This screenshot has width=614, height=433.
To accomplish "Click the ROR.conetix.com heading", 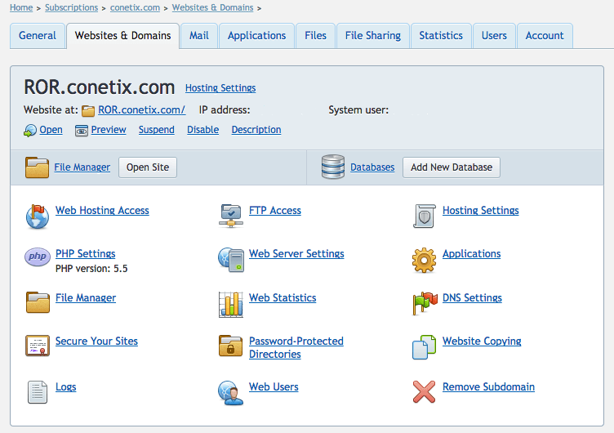I will click(100, 87).
